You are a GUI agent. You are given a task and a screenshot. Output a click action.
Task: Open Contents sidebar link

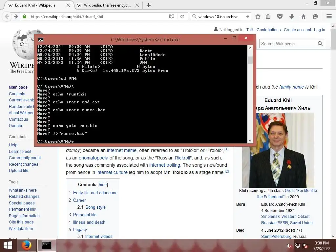pos(17,94)
